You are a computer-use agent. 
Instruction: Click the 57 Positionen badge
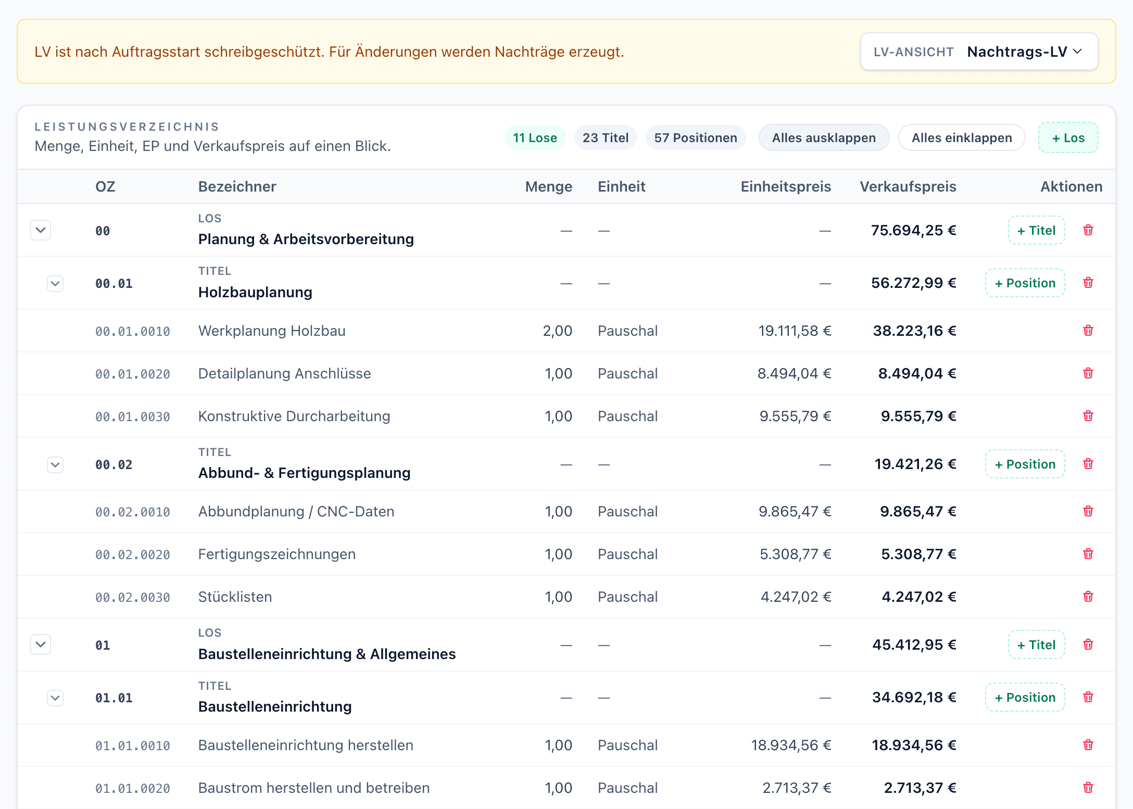pyautogui.click(x=695, y=138)
